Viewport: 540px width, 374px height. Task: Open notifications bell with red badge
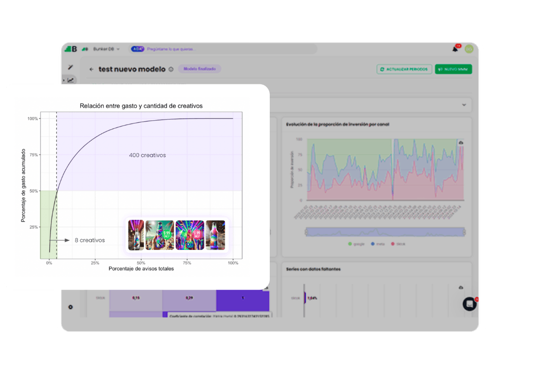coord(456,48)
